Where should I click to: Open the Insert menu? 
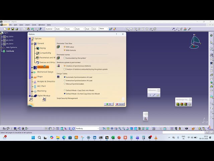pyautogui.click(x=27, y=25)
